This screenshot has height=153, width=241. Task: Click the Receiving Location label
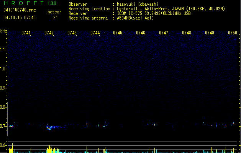pyautogui.click(x=89, y=9)
